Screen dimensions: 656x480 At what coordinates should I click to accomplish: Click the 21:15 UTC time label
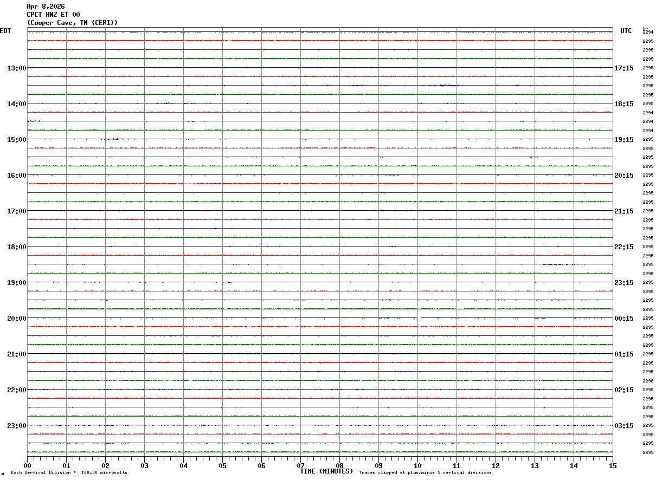coord(624,211)
